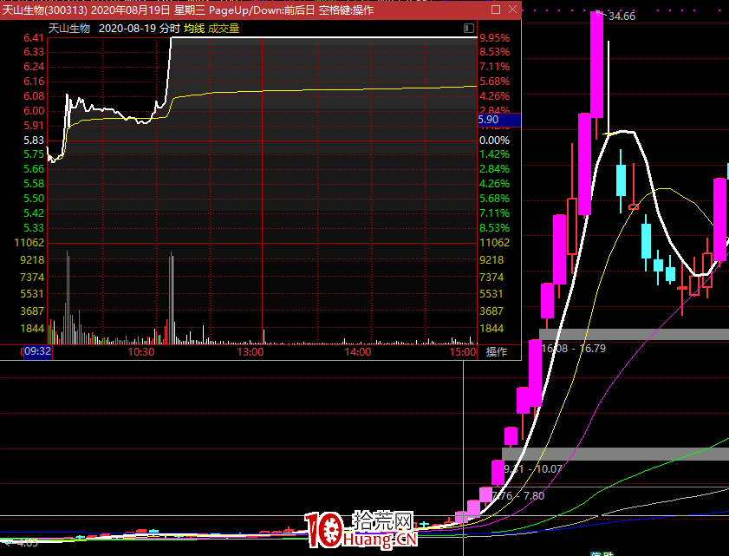Click the 34.66 high price annotation
Image resolution: width=729 pixels, height=556 pixels.
click(622, 16)
